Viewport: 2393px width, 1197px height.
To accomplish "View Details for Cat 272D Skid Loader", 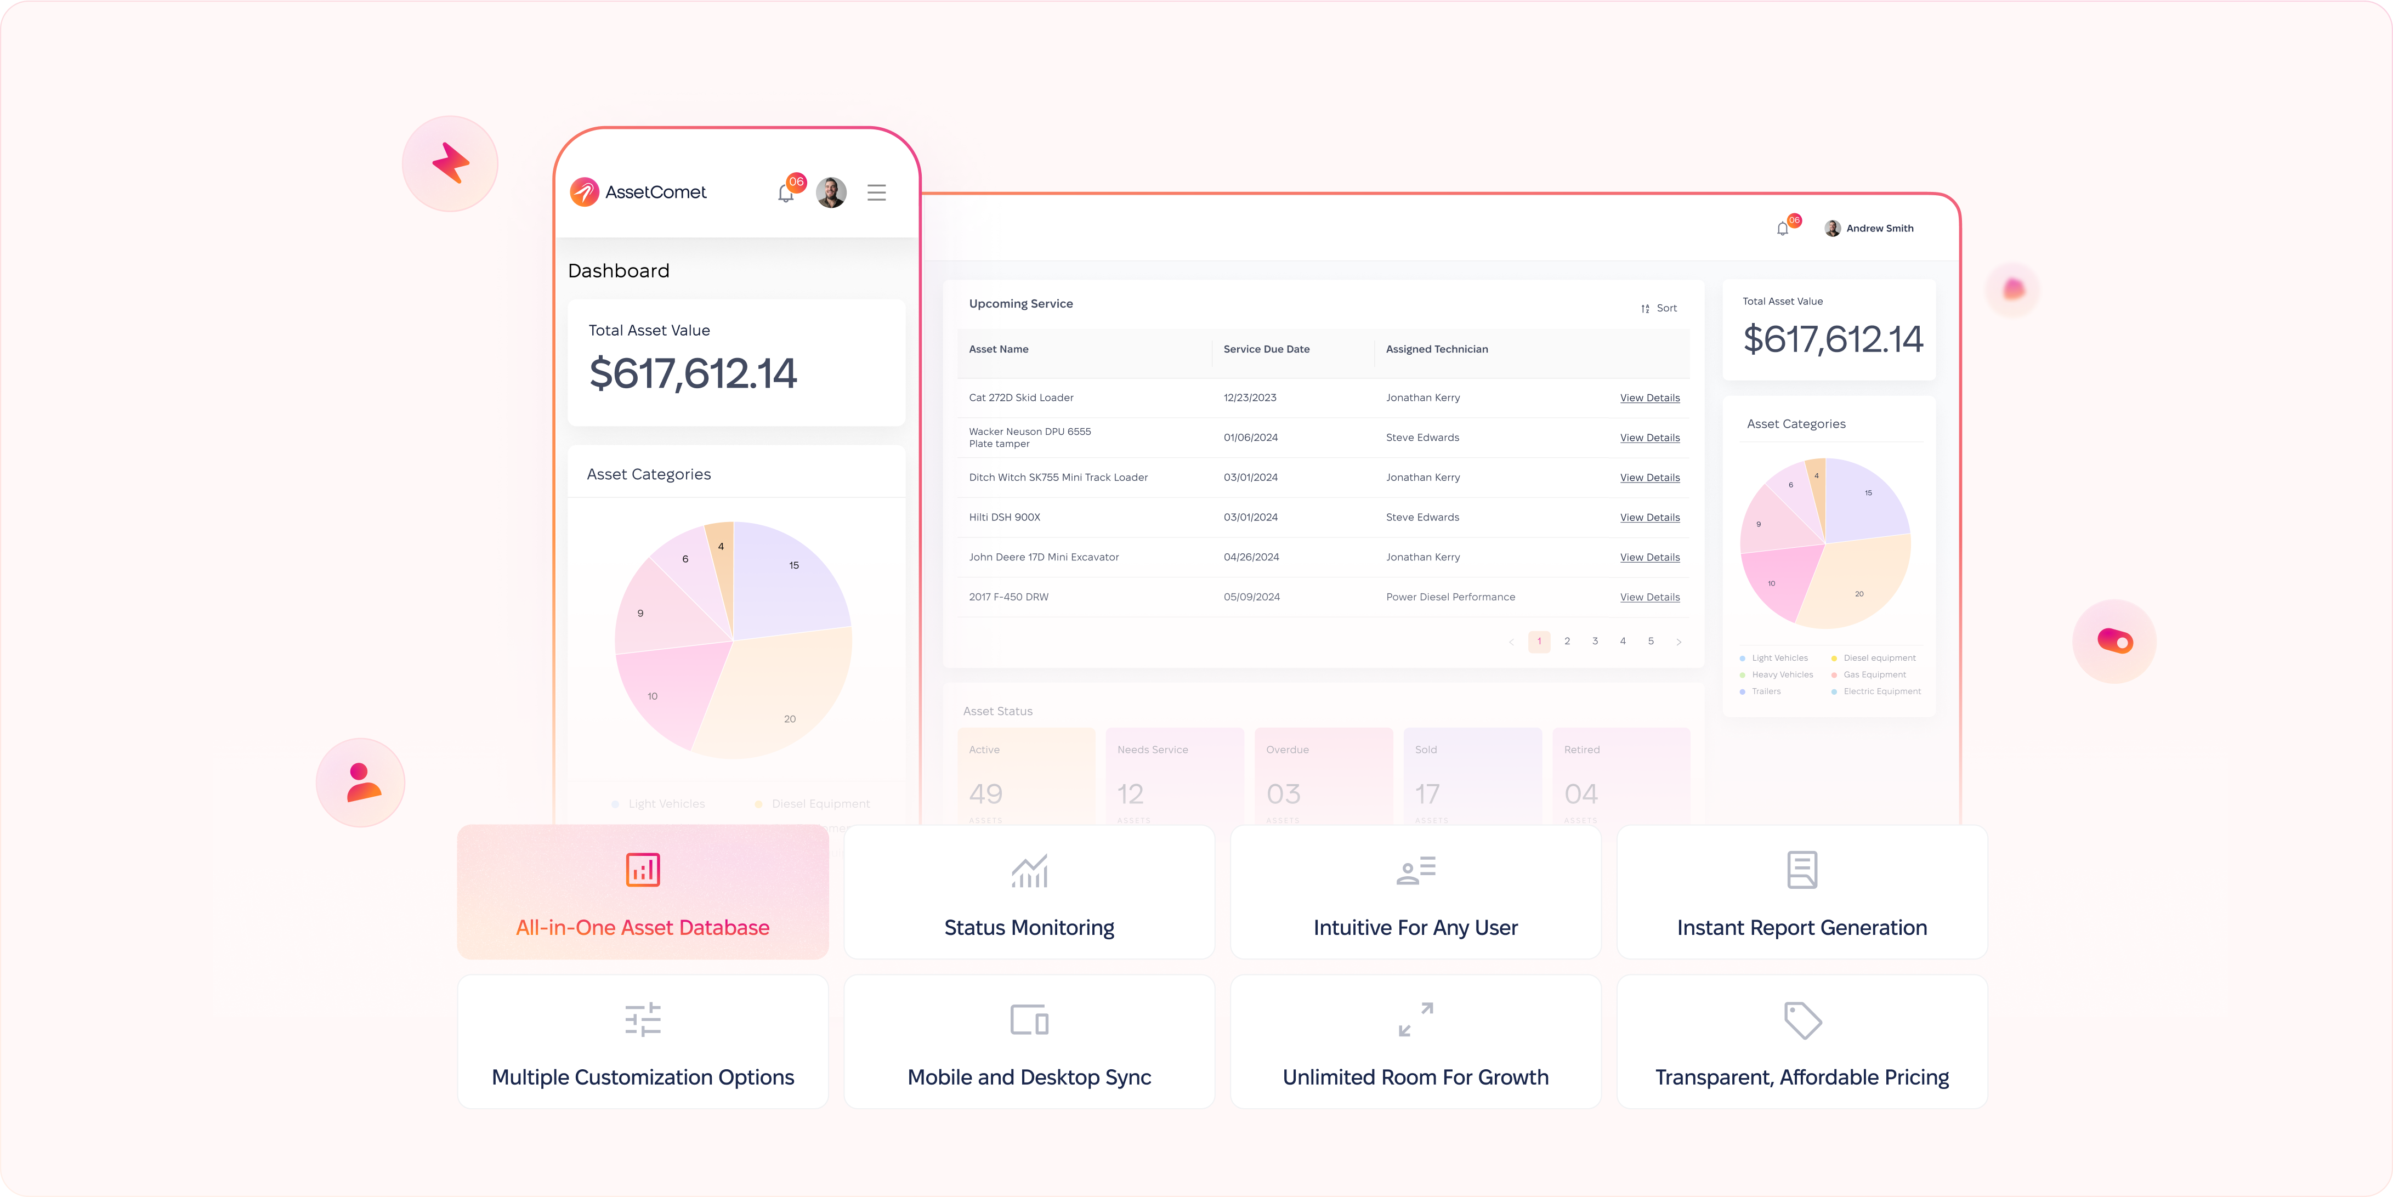I will tap(1650, 398).
